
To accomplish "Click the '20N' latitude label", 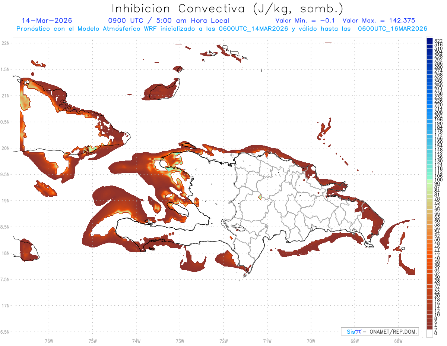I will [5, 149].
